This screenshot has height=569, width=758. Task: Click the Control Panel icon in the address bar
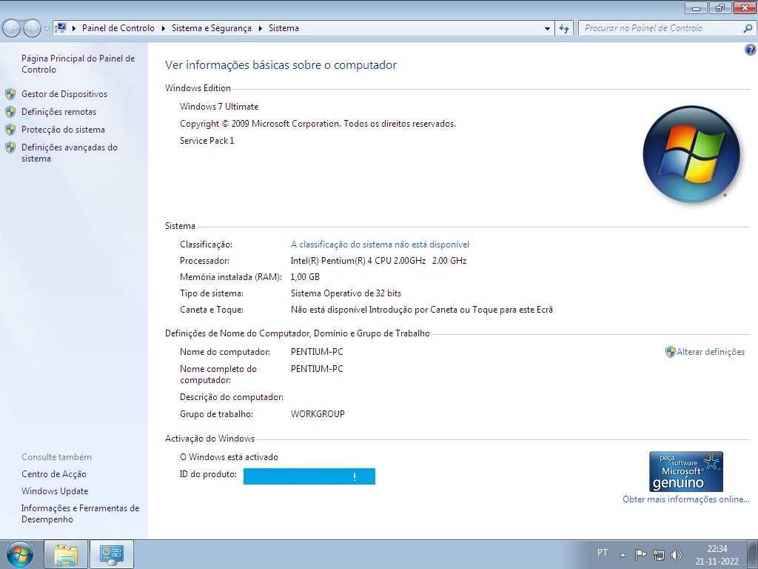coord(61,28)
